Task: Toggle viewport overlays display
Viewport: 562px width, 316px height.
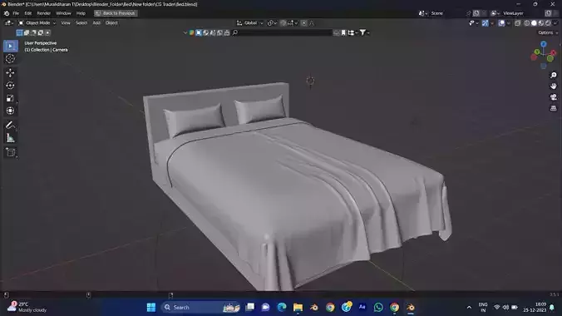Action: point(502,23)
